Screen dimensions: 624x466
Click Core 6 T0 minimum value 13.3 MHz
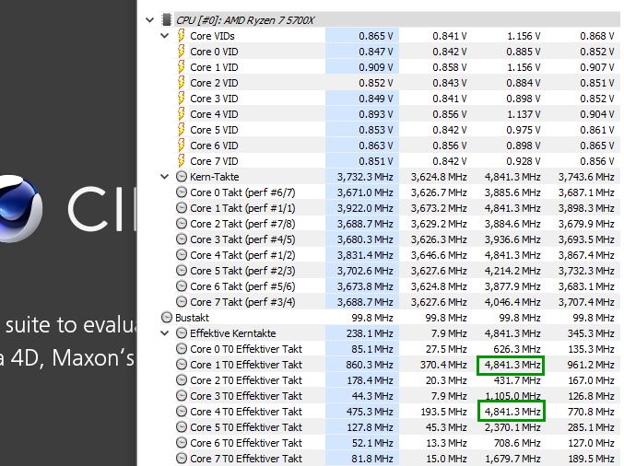click(446, 443)
